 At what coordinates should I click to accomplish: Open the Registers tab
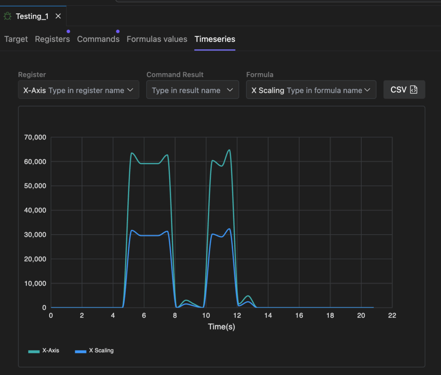tap(52, 39)
